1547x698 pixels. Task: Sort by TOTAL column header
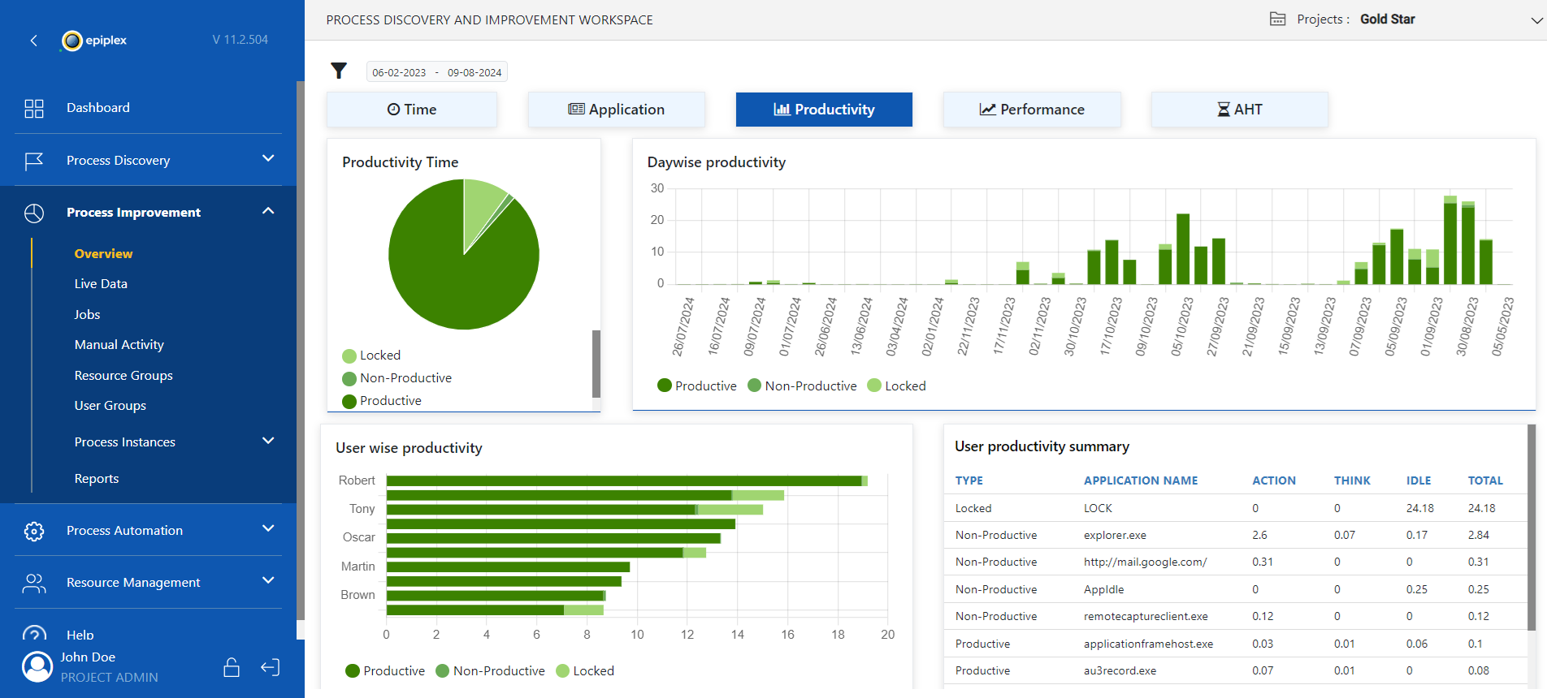tap(1485, 480)
